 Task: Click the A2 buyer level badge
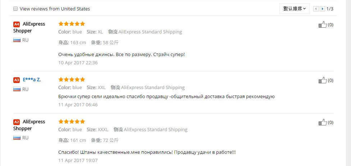(x=17, y=122)
